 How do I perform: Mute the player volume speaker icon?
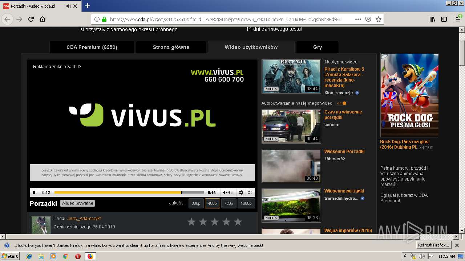[x=224, y=192]
